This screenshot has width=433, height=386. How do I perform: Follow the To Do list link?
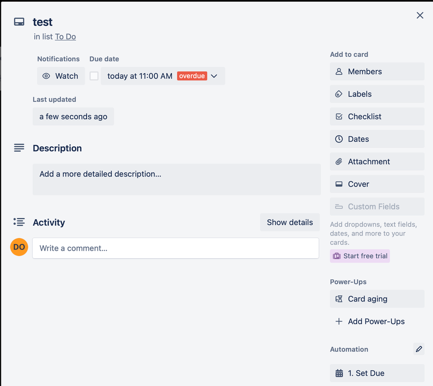pos(65,37)
